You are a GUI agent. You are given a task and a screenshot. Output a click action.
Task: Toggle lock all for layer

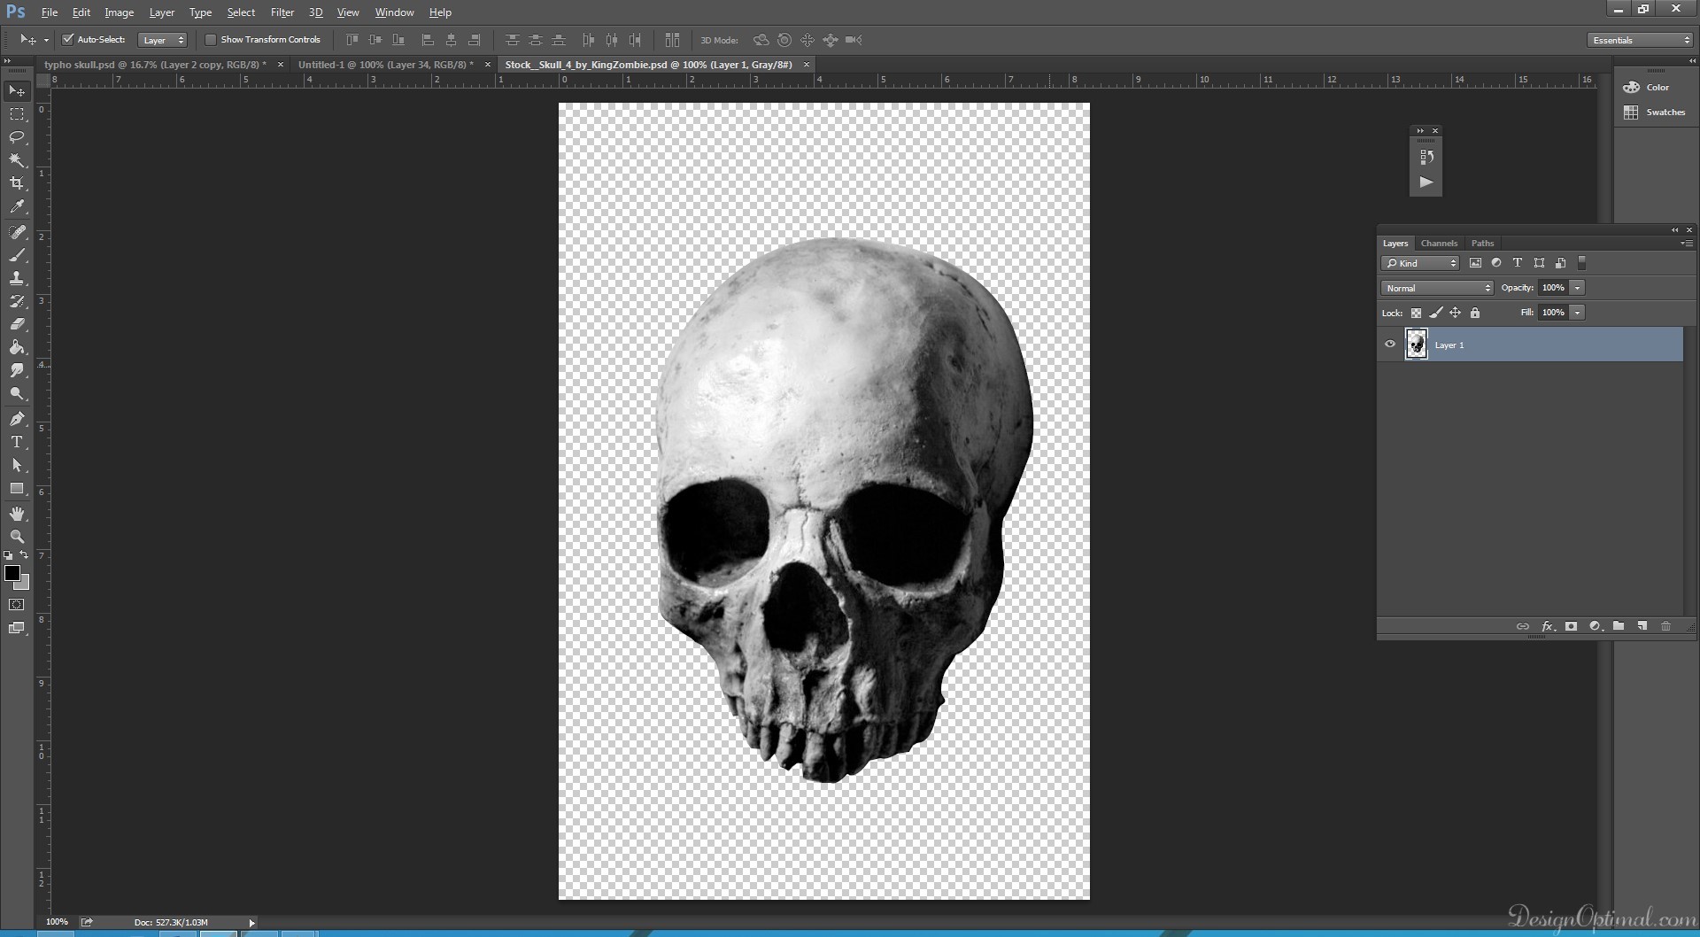tap(1474, 313)
